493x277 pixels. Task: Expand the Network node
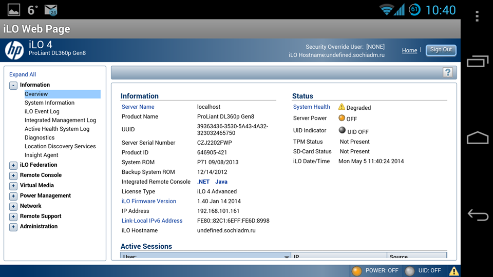13,206
